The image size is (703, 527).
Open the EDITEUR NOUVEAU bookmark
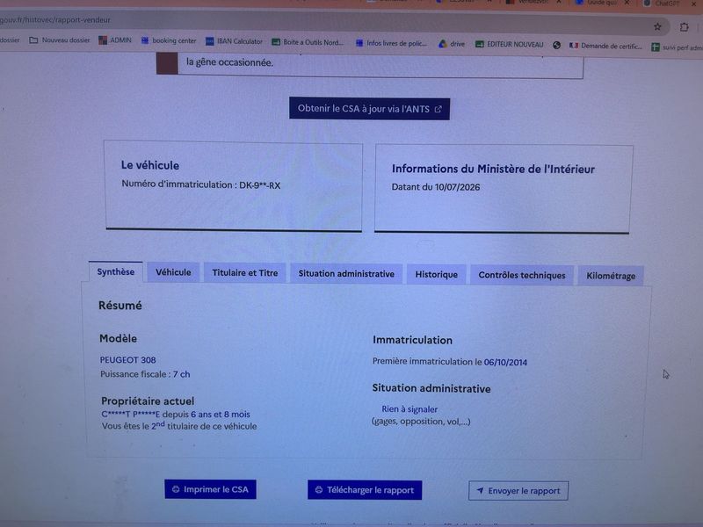pos(510,45)
